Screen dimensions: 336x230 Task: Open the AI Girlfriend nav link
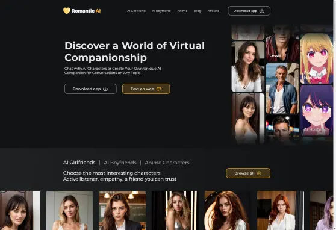pos(136,11)
